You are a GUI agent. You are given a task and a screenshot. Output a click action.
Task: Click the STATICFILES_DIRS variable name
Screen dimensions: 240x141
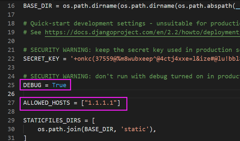pos(52,120)
